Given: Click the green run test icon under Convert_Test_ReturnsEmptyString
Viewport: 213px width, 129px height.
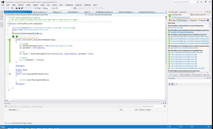Looking at the screenshot, I should pos(13,37).
